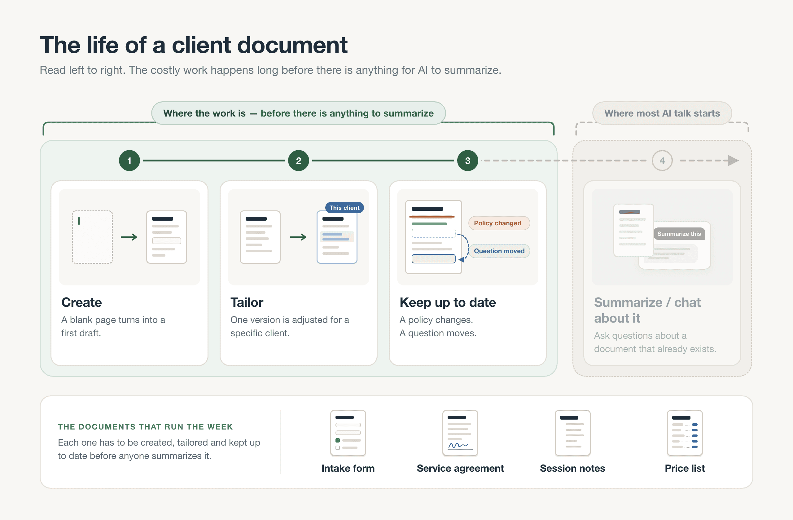Viewport: 793px width, 520px height.
Task: Click the 'Service agreement' label
Action: [x=460, y=468]
